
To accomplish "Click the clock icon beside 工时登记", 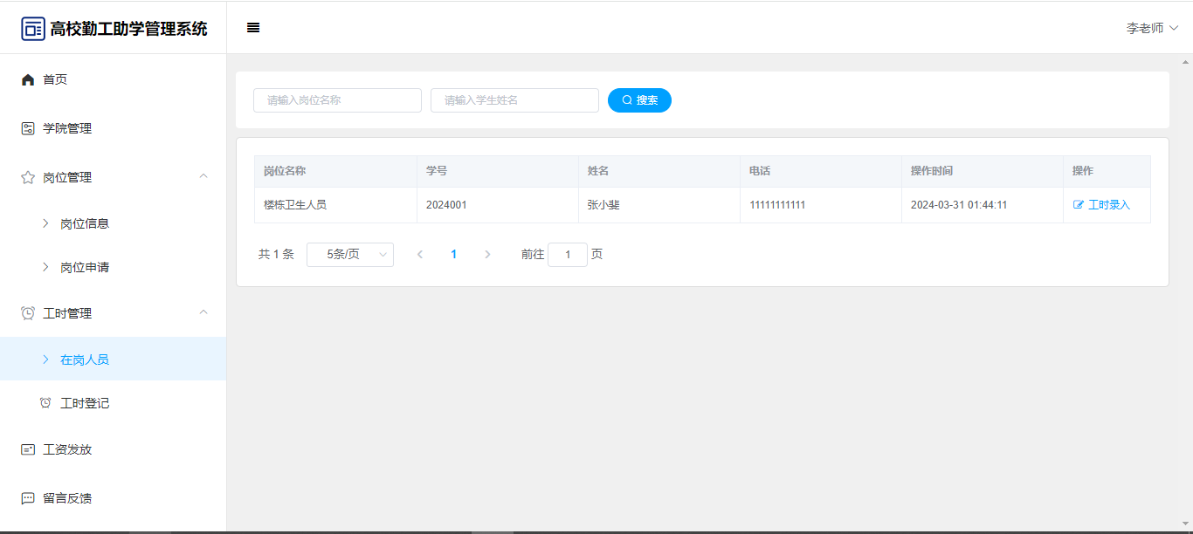I will click(45, 403).
